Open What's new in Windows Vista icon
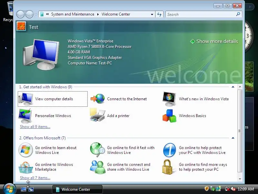The width and height of the screenshot is (258, 194). click(x=169, y=99)
